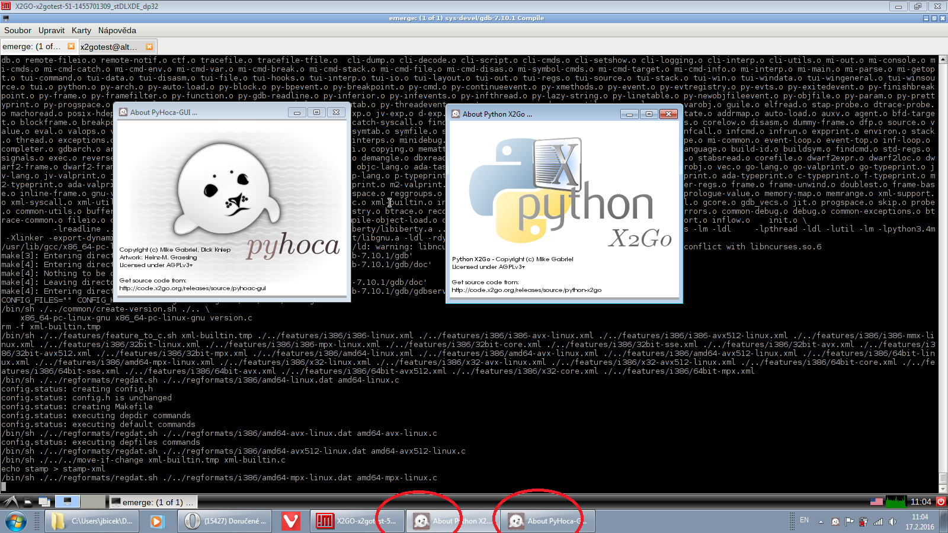Open the Vivaldi browser taskbar icon

tap(290, 521)
